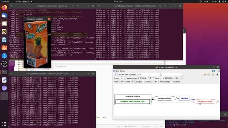Toggle Hide Leaf topics checkbox
This screenshot has height=128, width=228.
pos(137,82)
